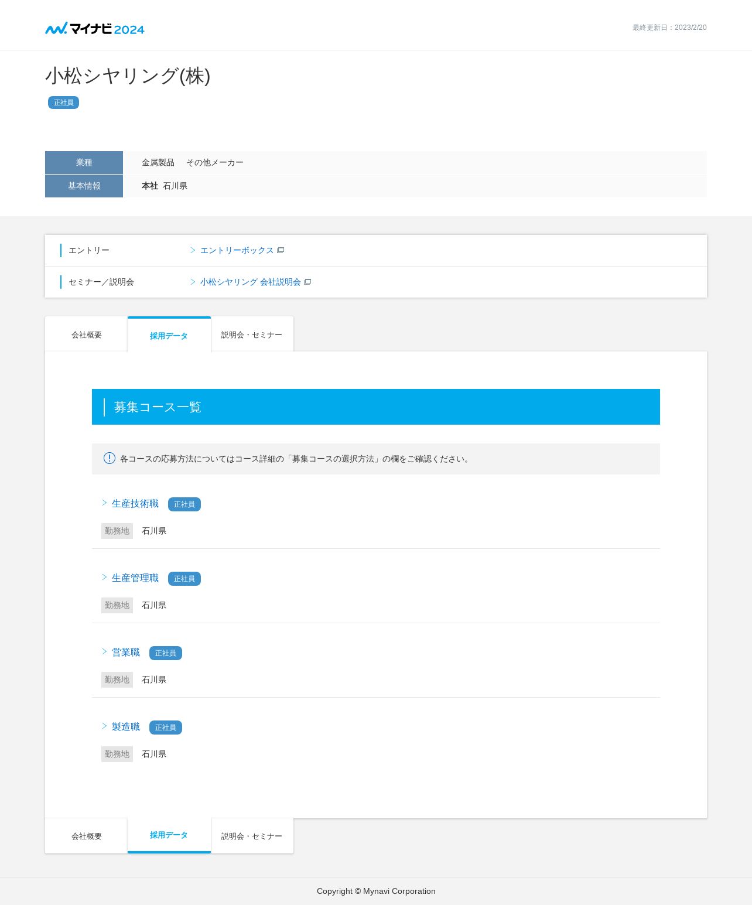
Task: Click the arrow before 生産管理職
Action: point(104,577)
